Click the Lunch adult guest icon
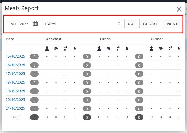187x133 pixels. [x=99, y=48]
